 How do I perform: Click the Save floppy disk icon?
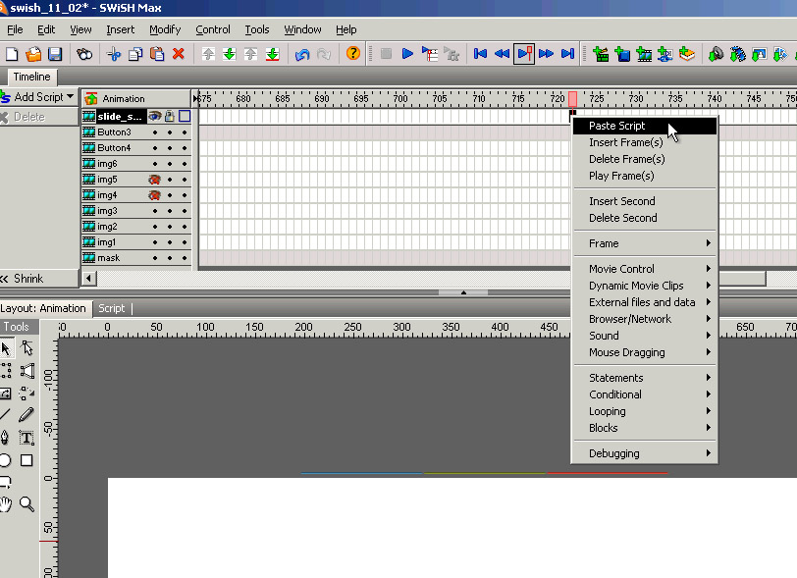(x=55, y=54)
